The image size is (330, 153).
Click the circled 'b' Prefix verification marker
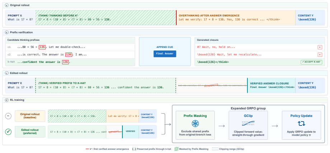[x=7, y=32]
